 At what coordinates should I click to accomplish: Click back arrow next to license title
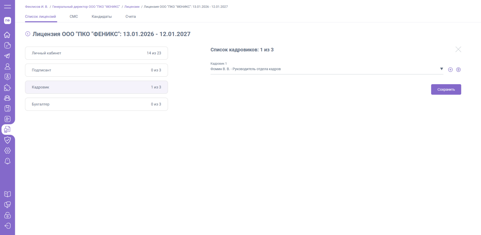point(28,34)
